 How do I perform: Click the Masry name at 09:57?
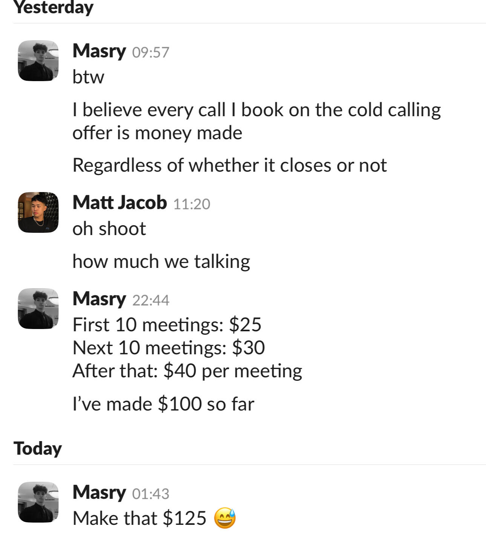point(99,51)
